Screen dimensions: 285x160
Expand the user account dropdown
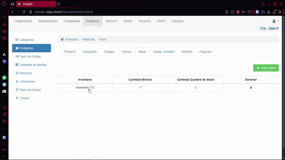tap(275, 21)
